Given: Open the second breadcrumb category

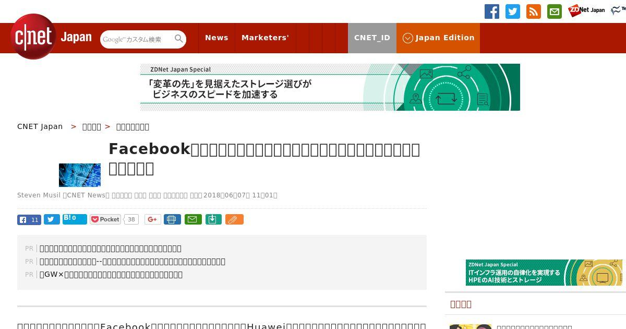Looking at the screenshot, I should click(x=92, y=126).
